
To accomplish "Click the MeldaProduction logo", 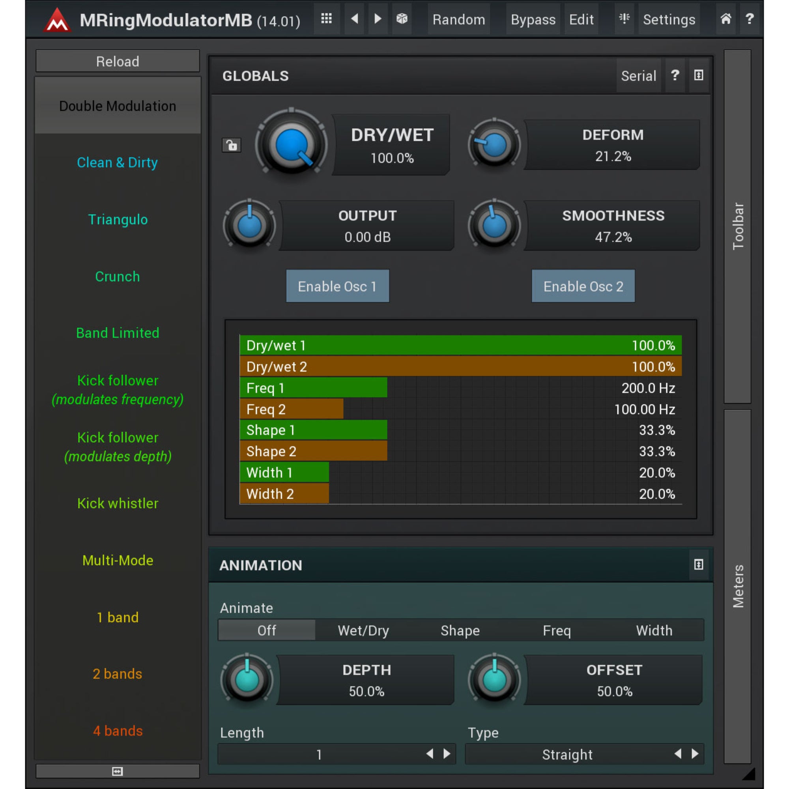I will [x=57, y=21].
